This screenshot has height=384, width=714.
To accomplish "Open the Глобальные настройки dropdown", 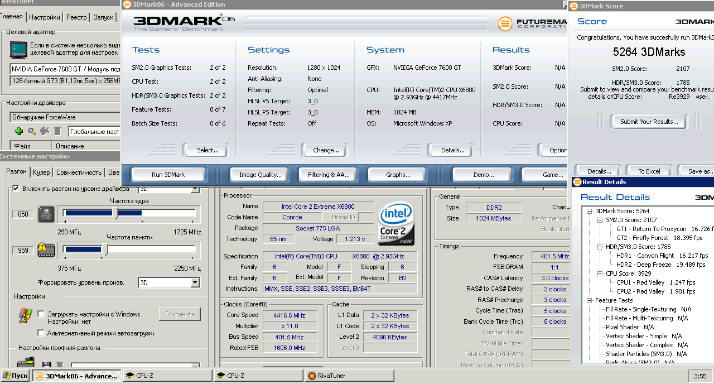I will pyautogui.click(x=94, y=132).
